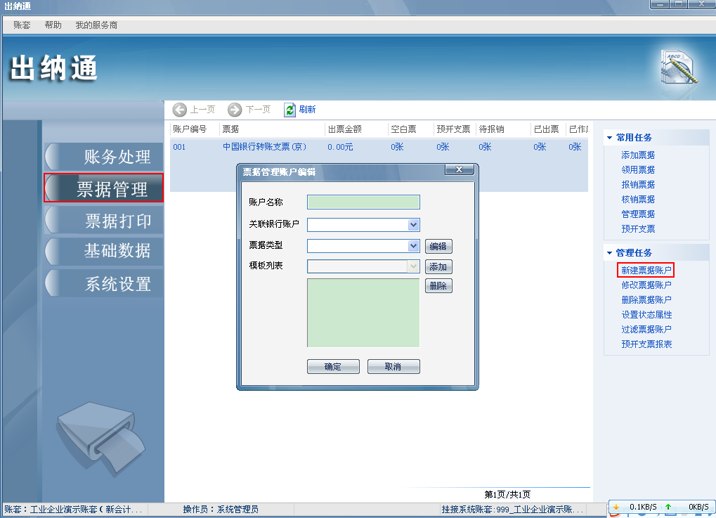This screenshot has width=716, height=518.
Task: Select 票据管理 in the sidebar
Action: [104, 188]
